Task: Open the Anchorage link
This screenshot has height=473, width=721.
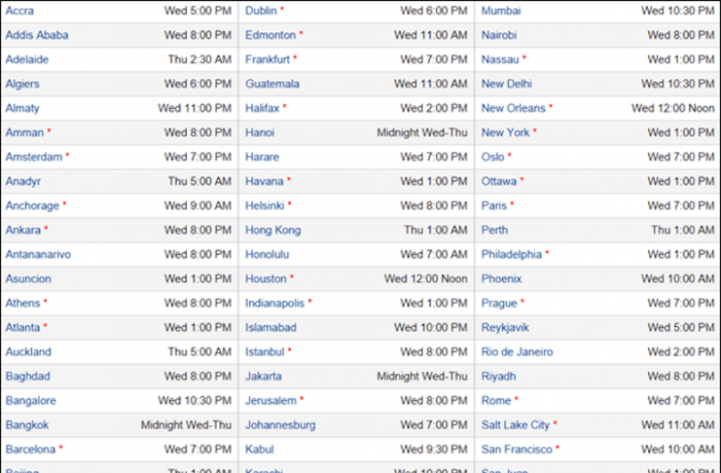Action: (33, 205)
